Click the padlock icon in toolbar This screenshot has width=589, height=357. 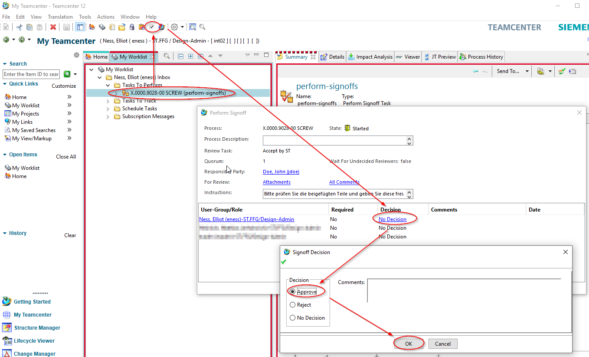click(x=132, y=27)
